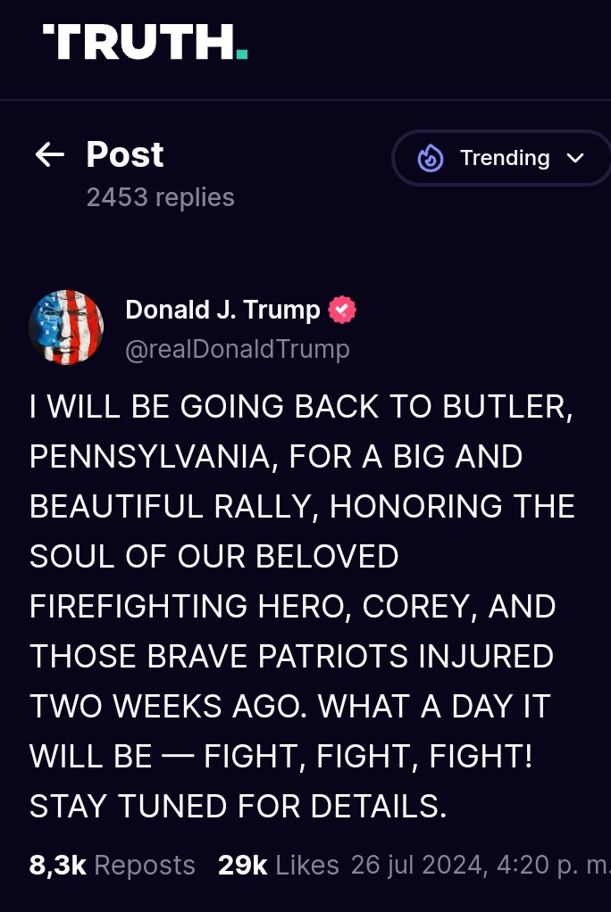Click the 29k likes number
Image resolution: width=611 pixels, height=912 pixels.
(242, 865)
